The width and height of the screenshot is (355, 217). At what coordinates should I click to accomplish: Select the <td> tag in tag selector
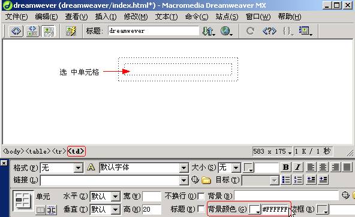76,151
